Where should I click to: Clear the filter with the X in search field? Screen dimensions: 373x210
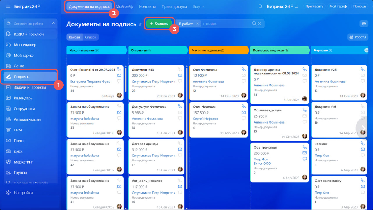[259, 24]
